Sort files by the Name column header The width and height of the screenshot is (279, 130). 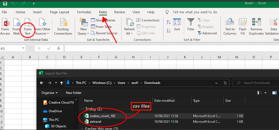tap(89, 101)
